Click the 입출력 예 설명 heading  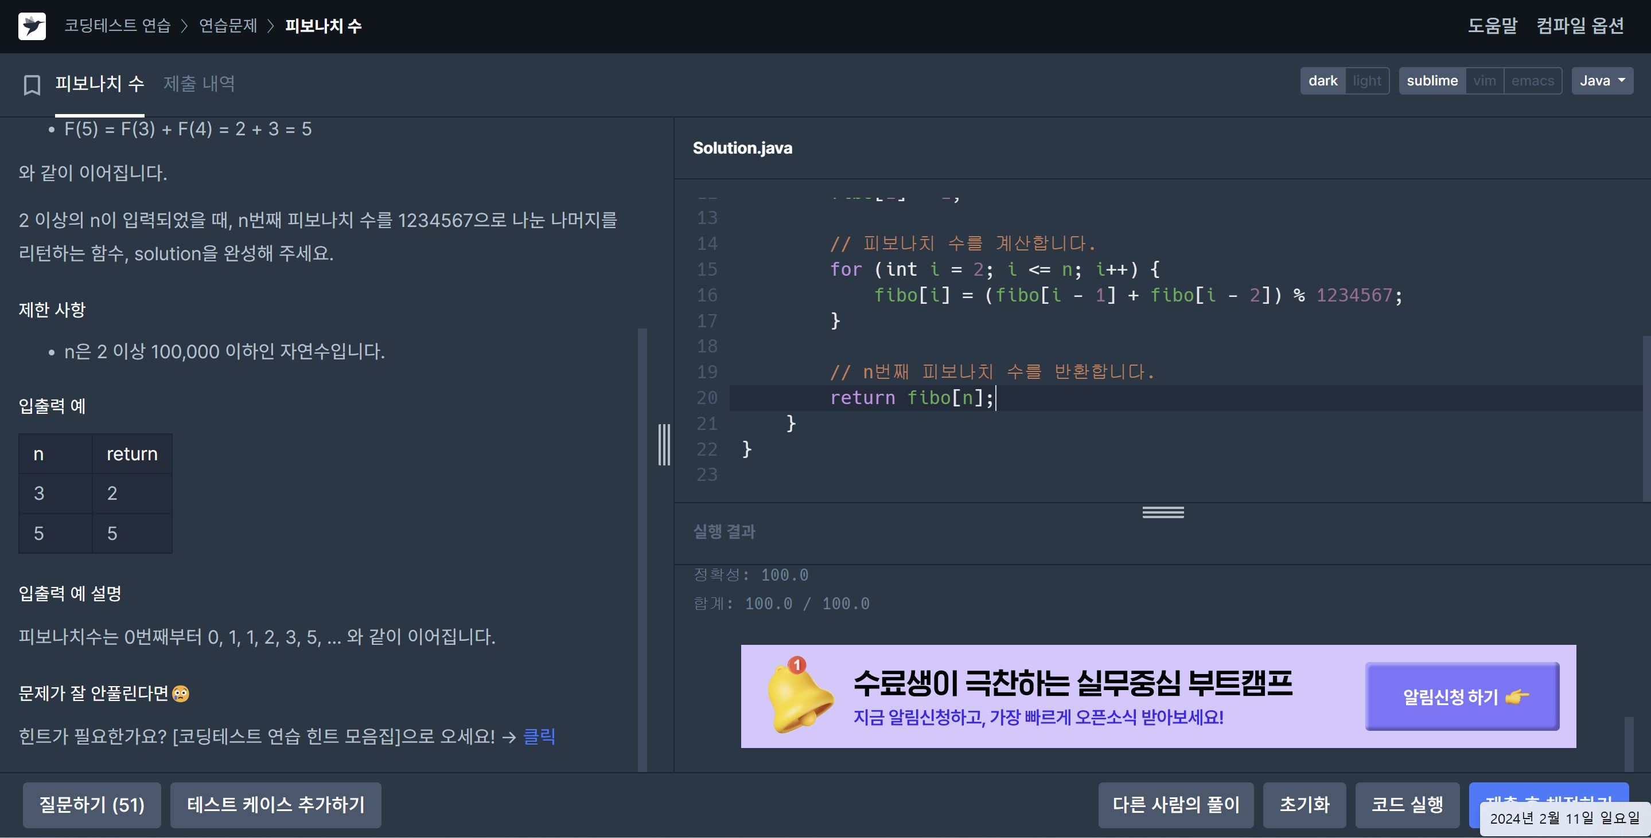tap(70, 593)
